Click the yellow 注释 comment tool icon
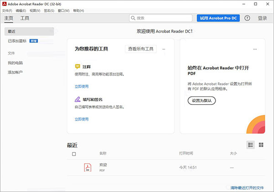 pyautogui.click(x=78, y=66)
